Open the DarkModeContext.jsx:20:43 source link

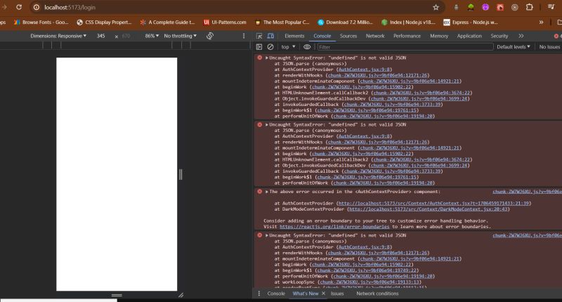click(428, 209)
